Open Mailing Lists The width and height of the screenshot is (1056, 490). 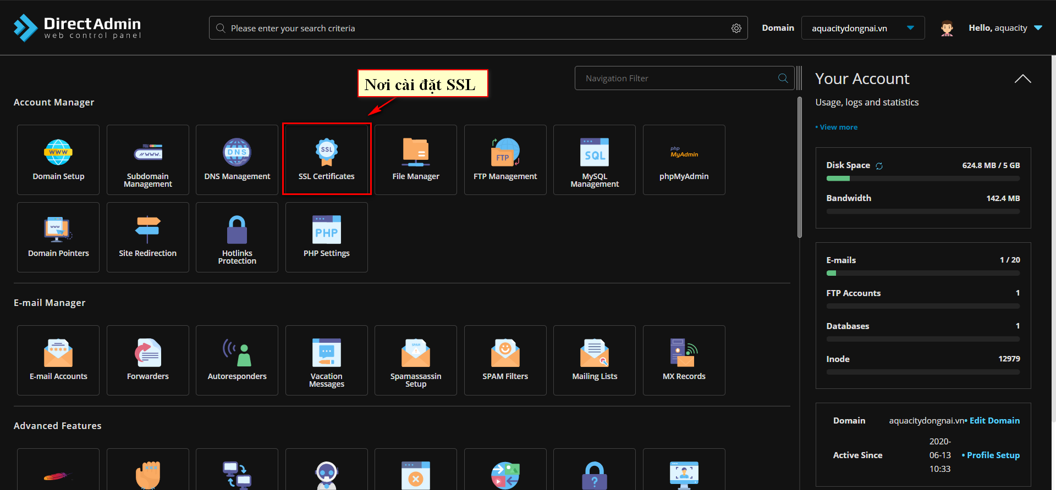coord(595,360)
